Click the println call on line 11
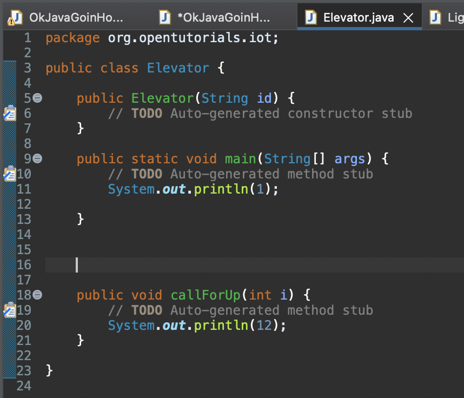Image resolution: width=464 pixels, height=398 pixels. pos(221,189)
